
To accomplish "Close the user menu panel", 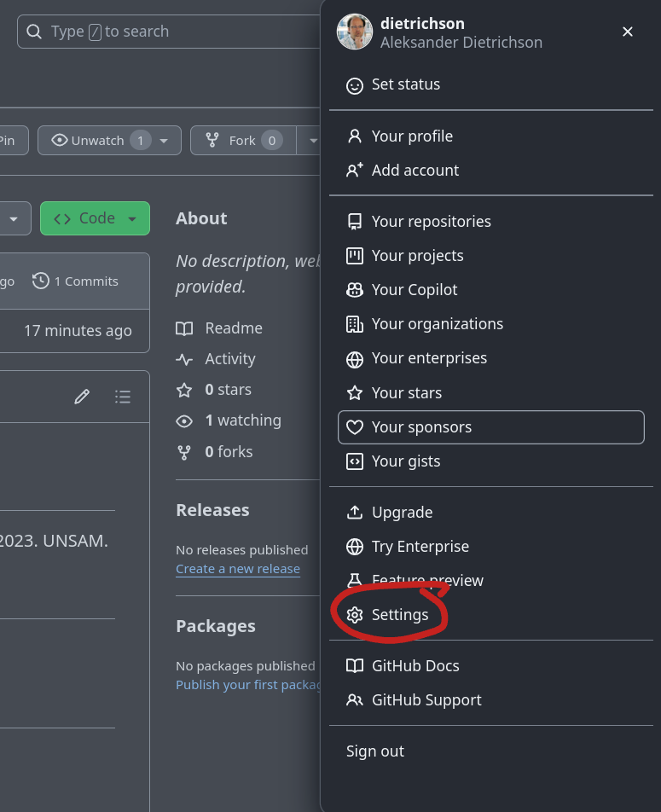I will (628, 32).
